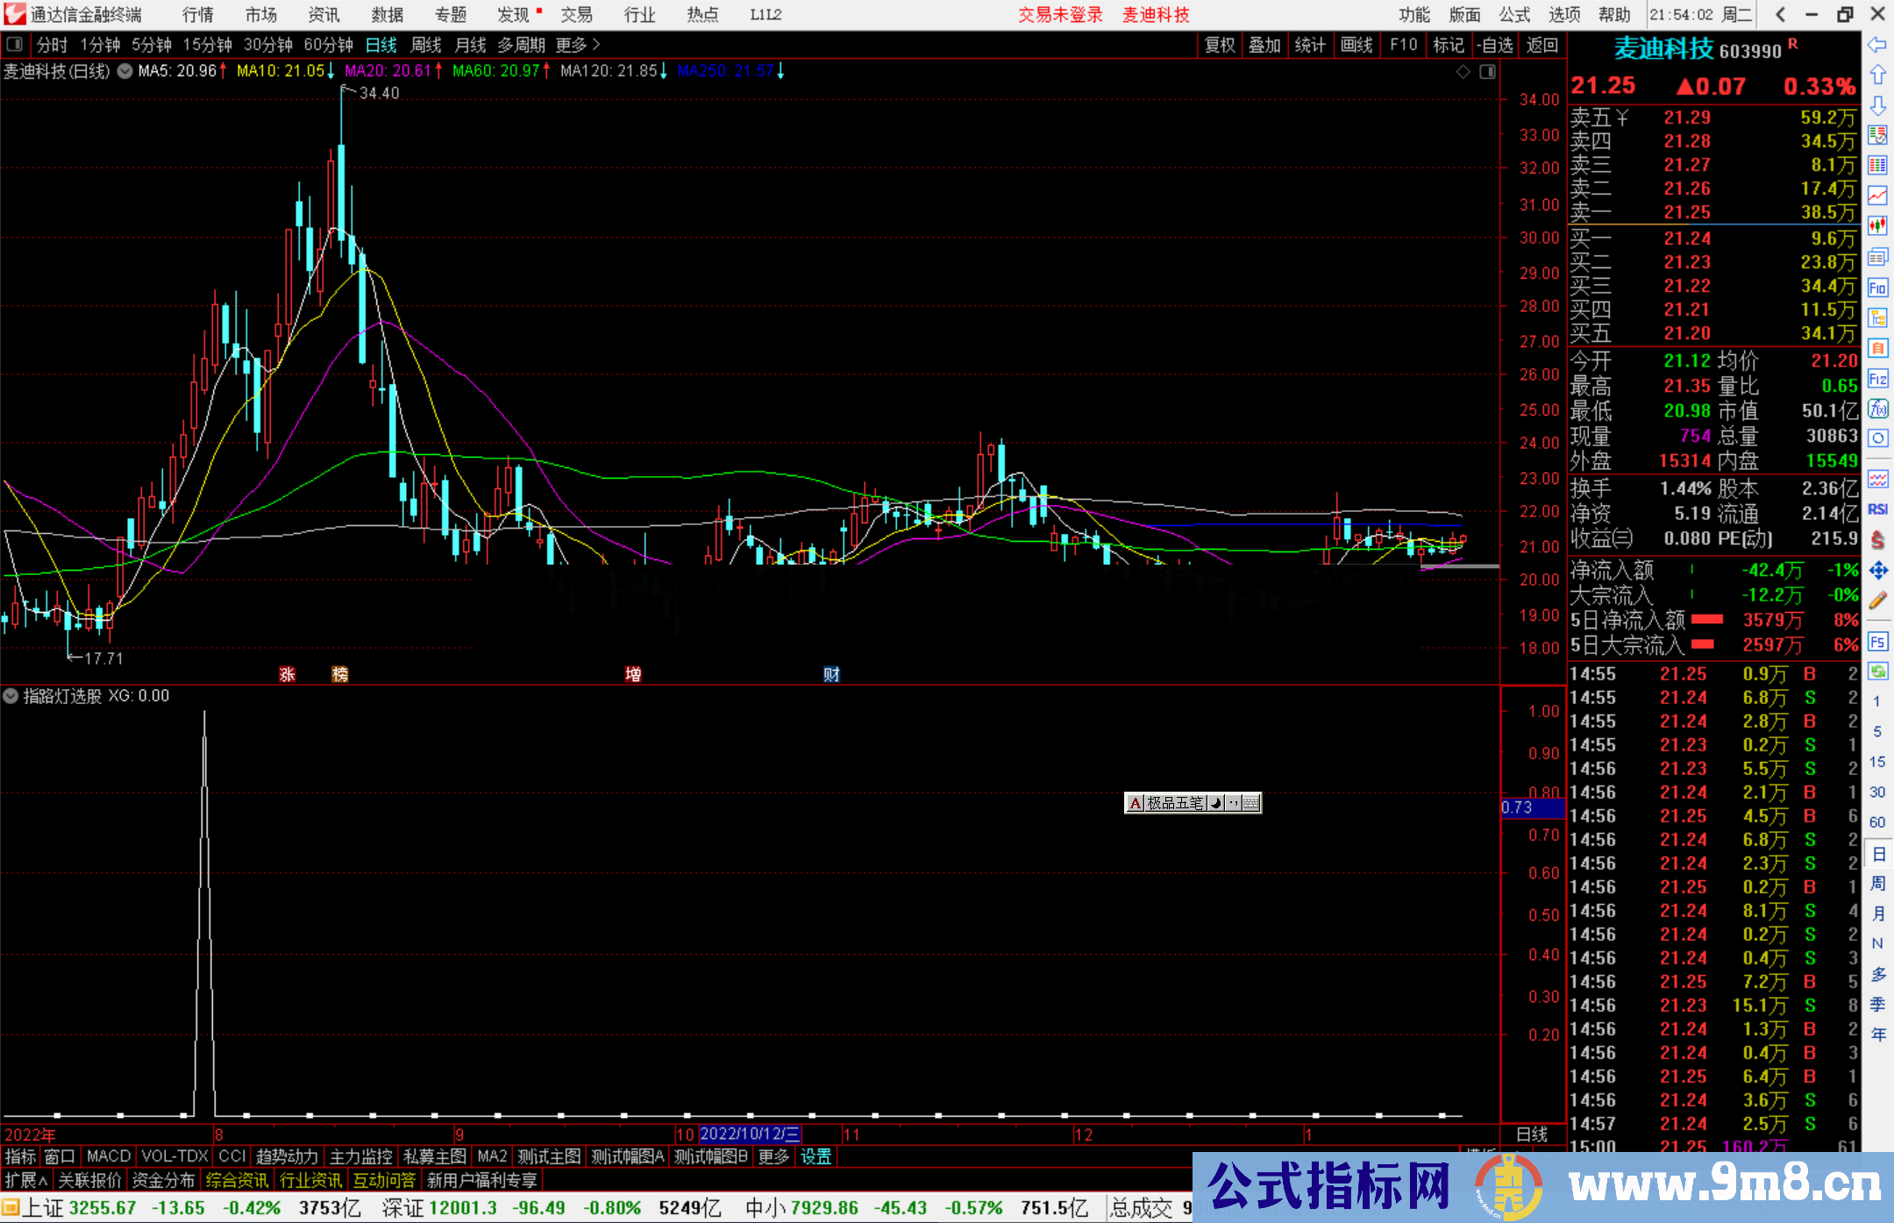The height and width of the screenshot is (1223, 1894).
Task: Open dropdown next to 指路灯选股 indicator
Action: coord(11,696)
